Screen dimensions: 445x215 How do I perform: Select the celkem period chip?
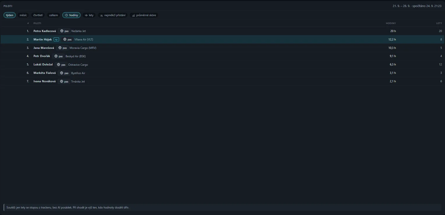[x=54, y=15]
